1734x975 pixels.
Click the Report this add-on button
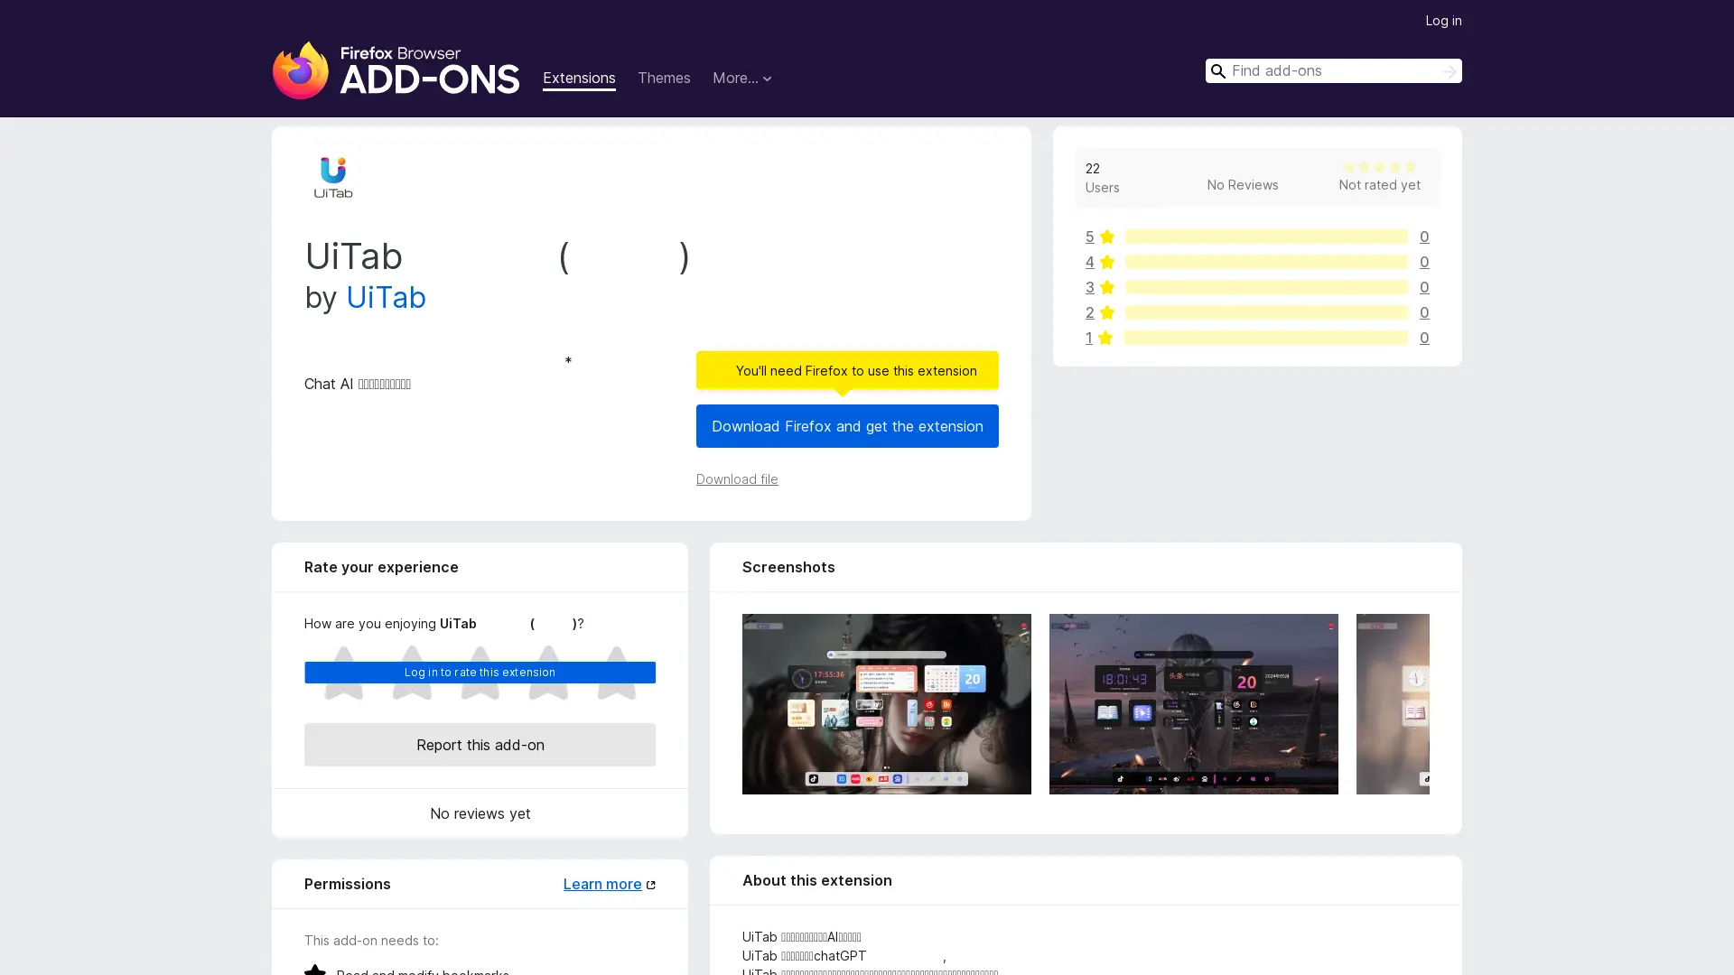[480, 745]
